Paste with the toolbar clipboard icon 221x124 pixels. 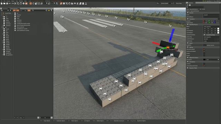coord(21,3)
